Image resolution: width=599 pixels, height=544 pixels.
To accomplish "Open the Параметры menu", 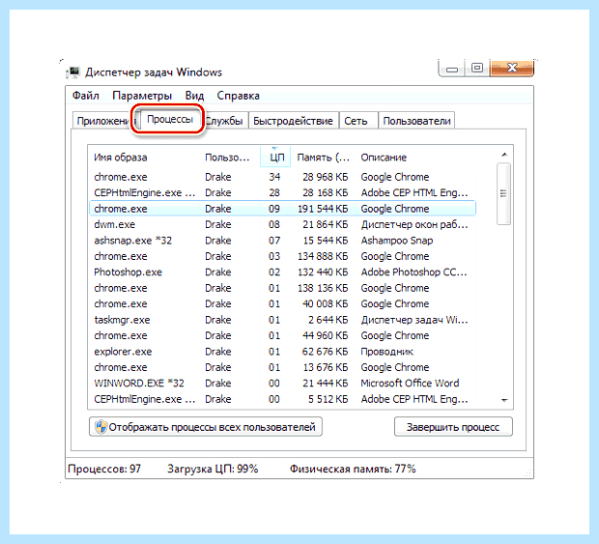I will pos(142,96).
